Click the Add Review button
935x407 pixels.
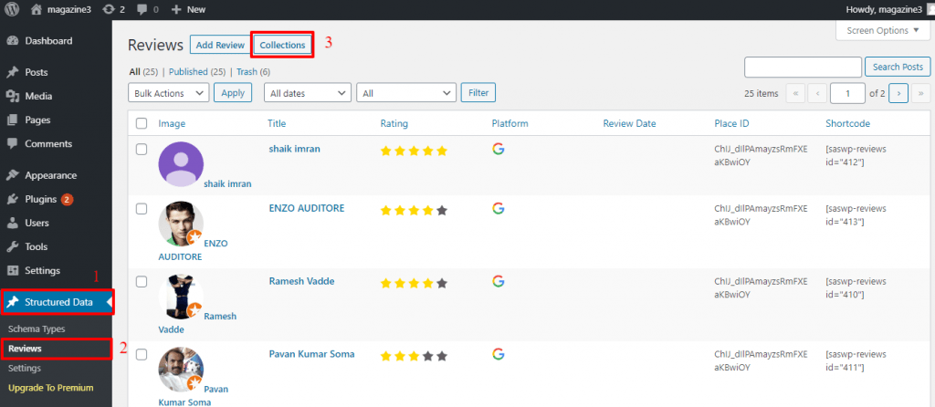[220, 45]
